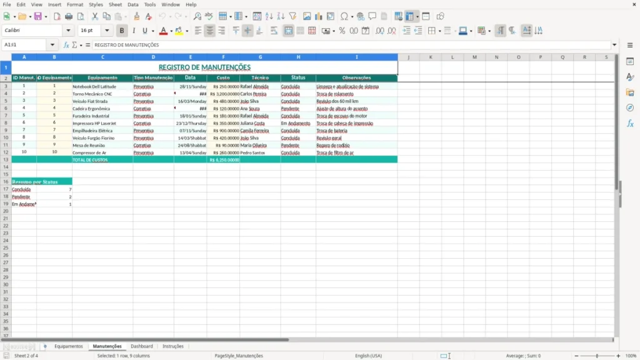Click the zoom out minus button
The image size is (640, 360).
576,356
